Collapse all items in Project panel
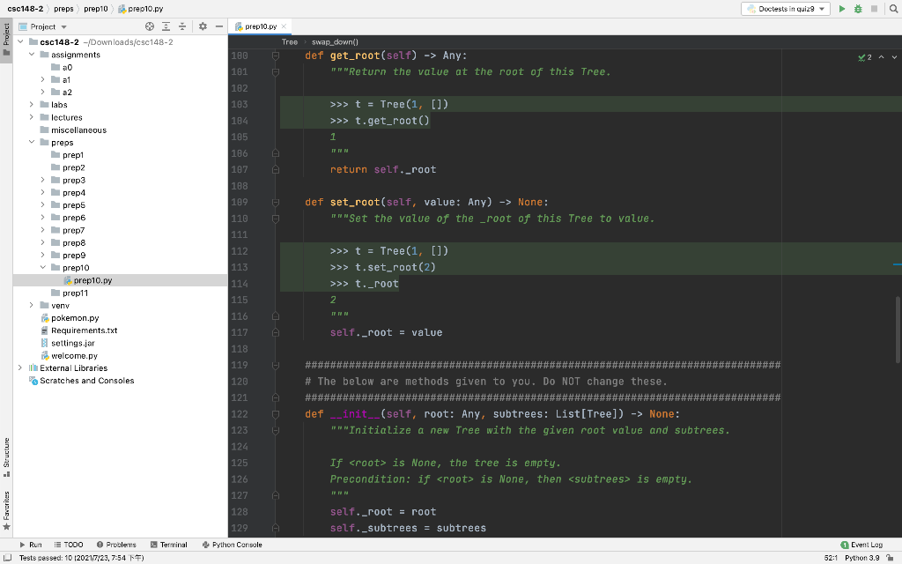This screenshot has width=902, height=564. point(182,26)
